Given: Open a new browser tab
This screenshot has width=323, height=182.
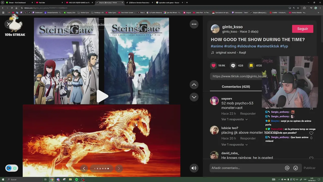Looking at the screenshot, I should pyautogui.click(x=187, y=3).
